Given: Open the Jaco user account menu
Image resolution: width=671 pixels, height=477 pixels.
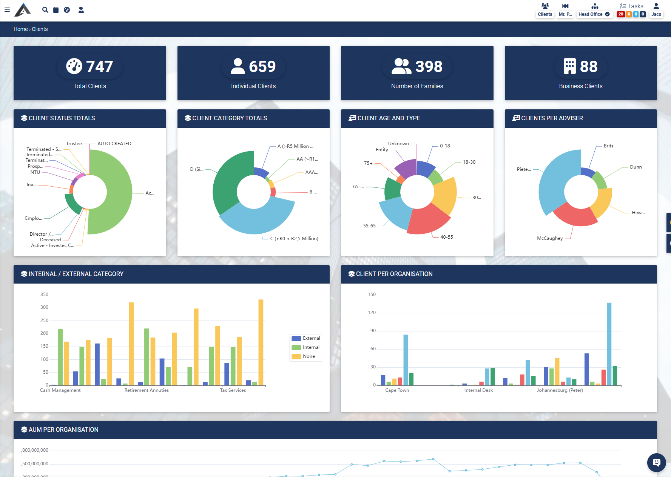Looking at the screenshot, I should click(656, 10).
